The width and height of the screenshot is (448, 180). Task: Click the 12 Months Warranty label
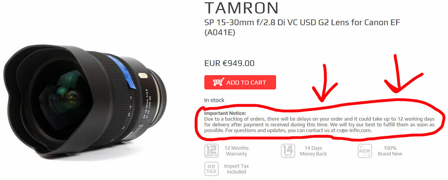[x=236, y=151]
